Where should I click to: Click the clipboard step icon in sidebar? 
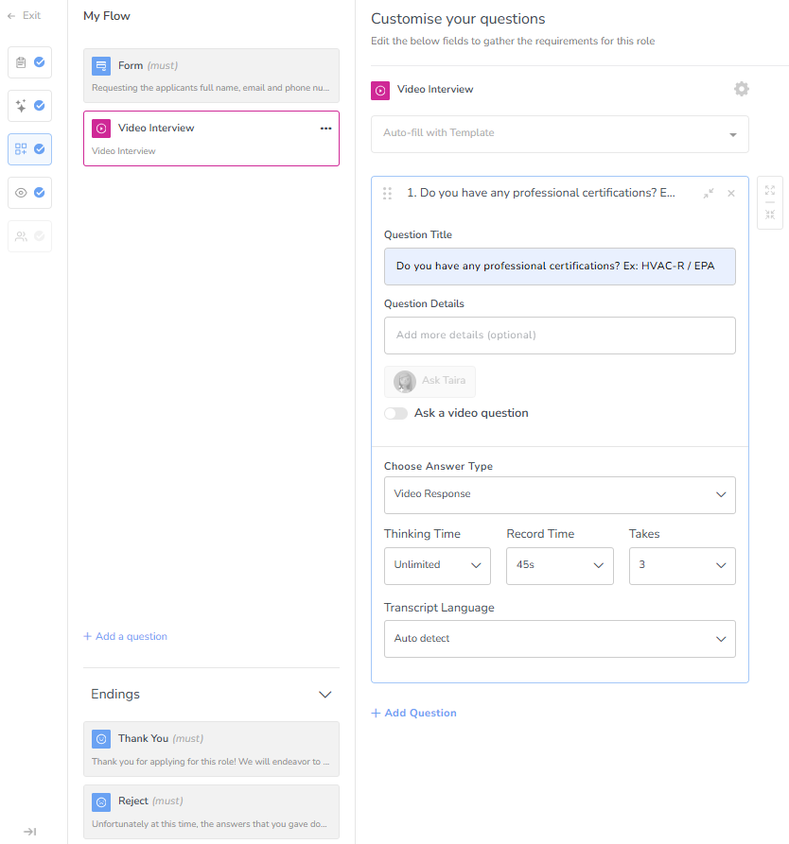tap(22, 62)
